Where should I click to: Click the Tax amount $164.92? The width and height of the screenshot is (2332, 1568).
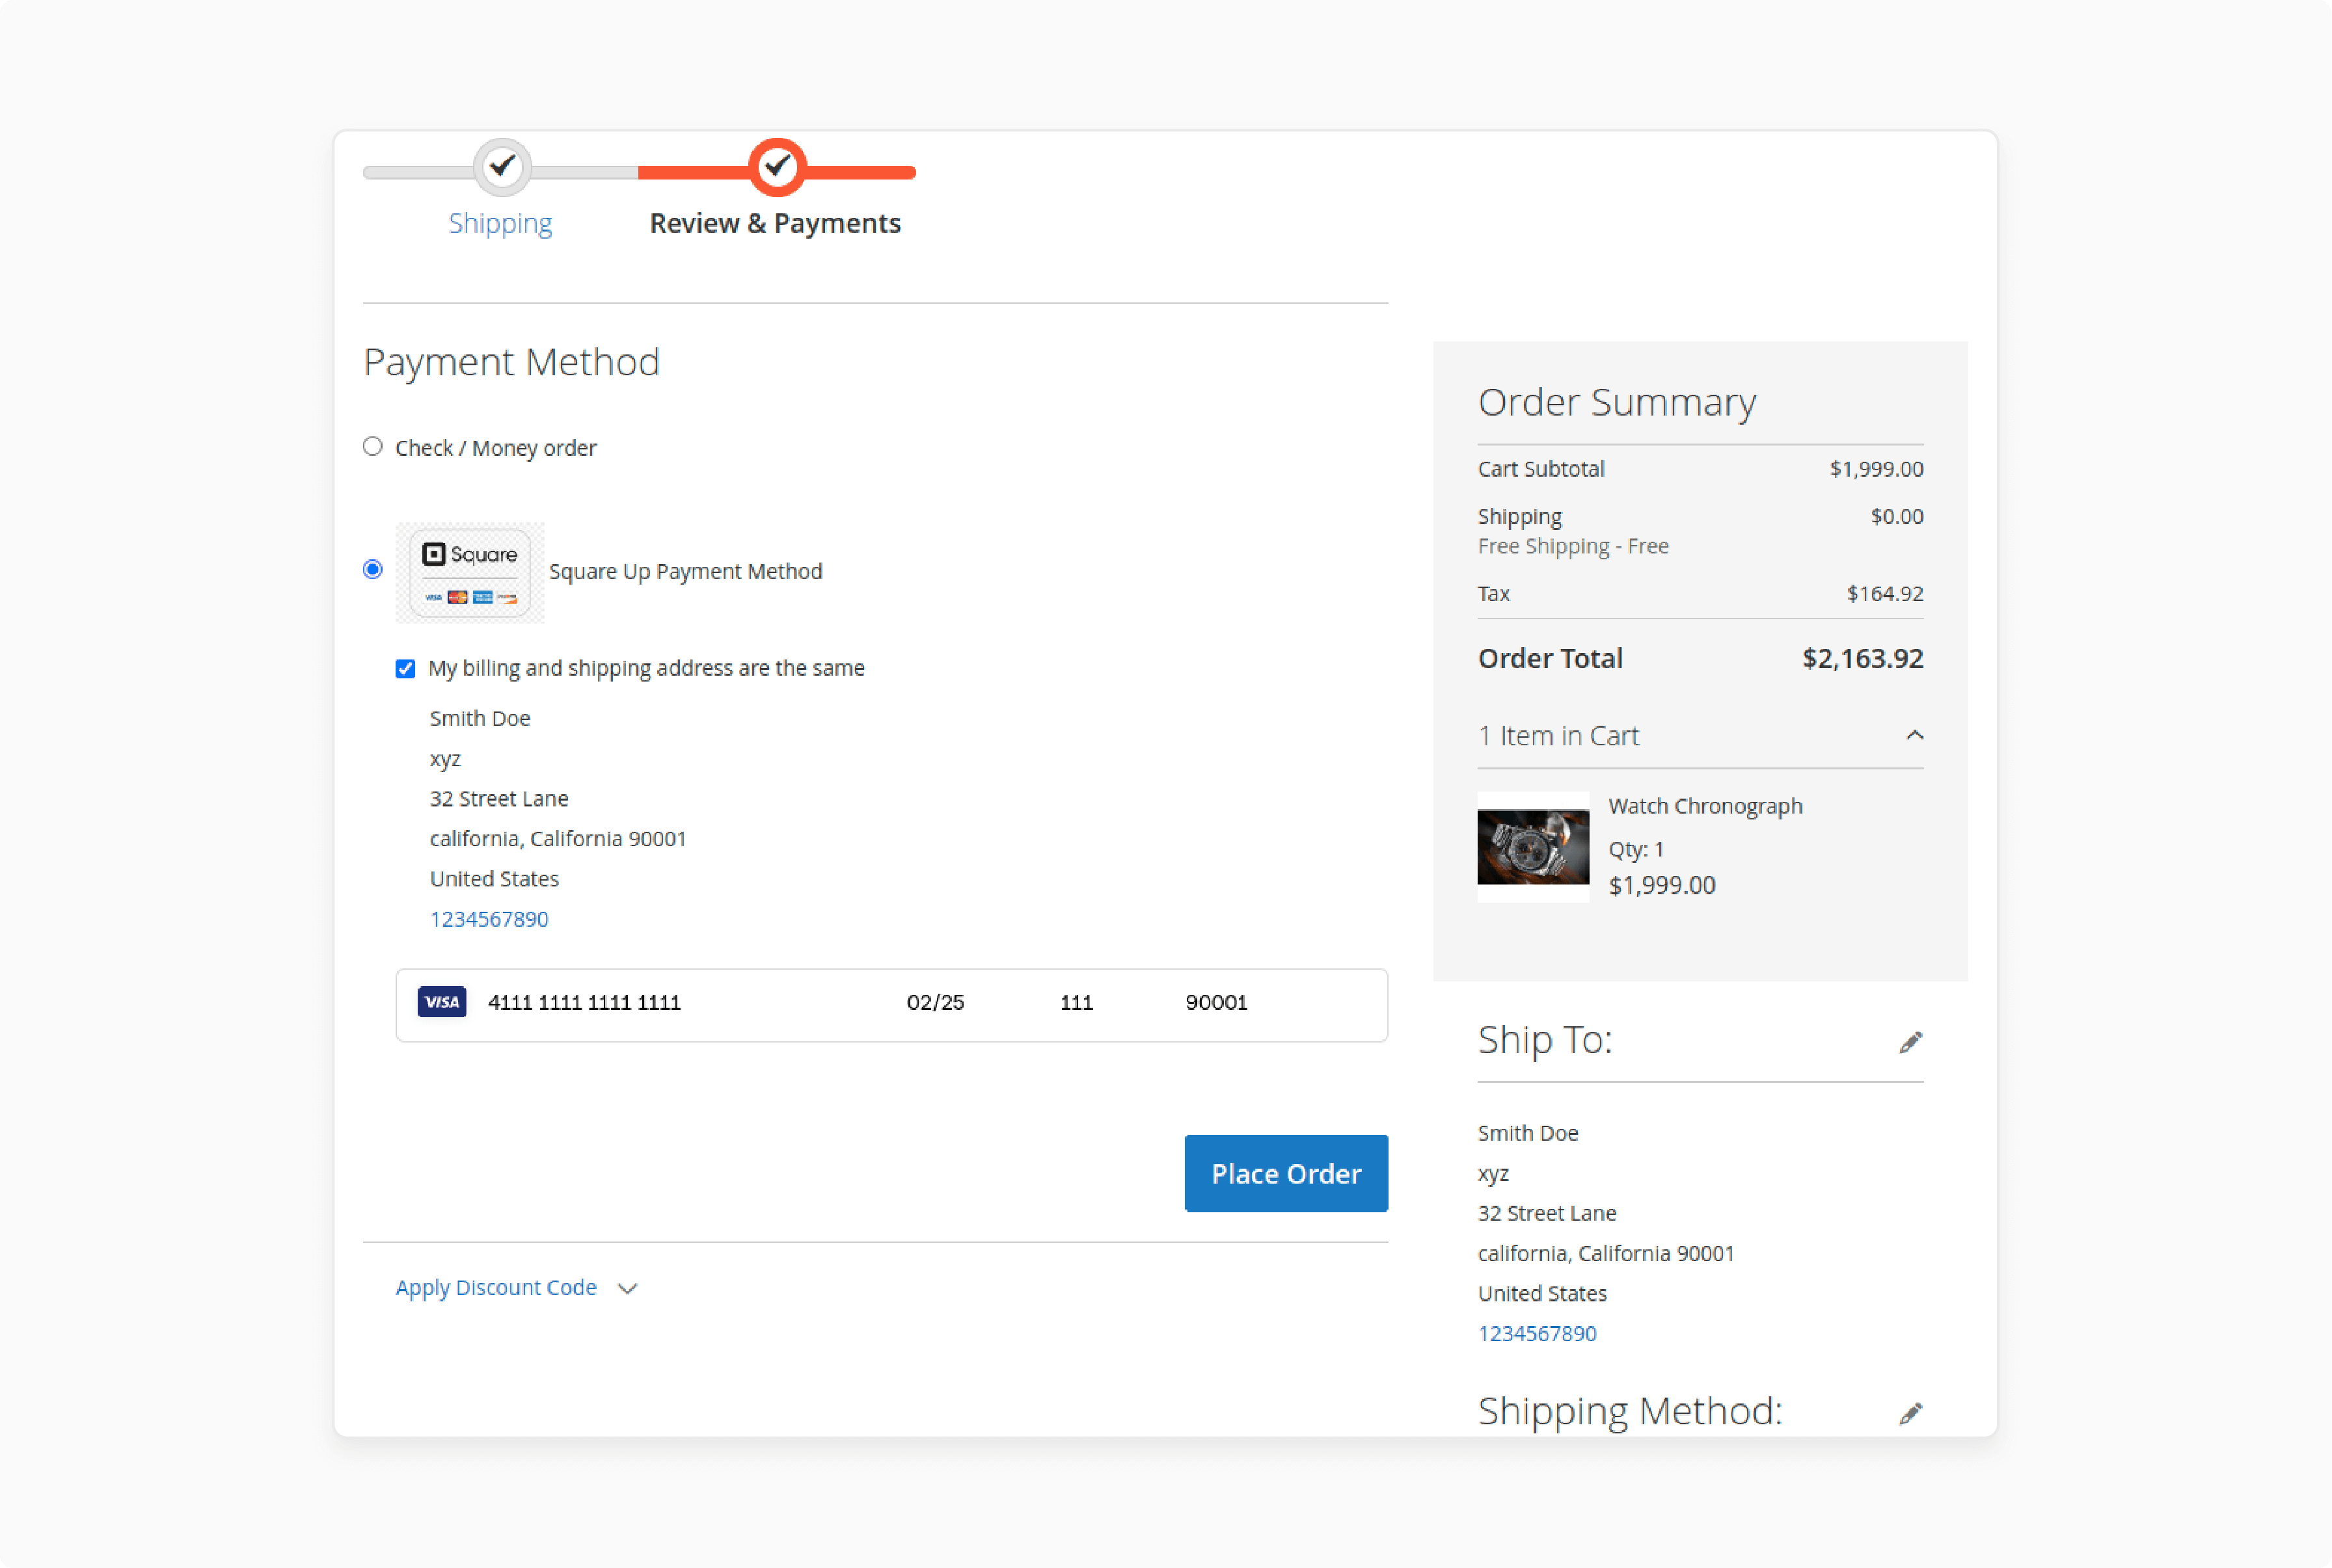tap(1885, 594)
